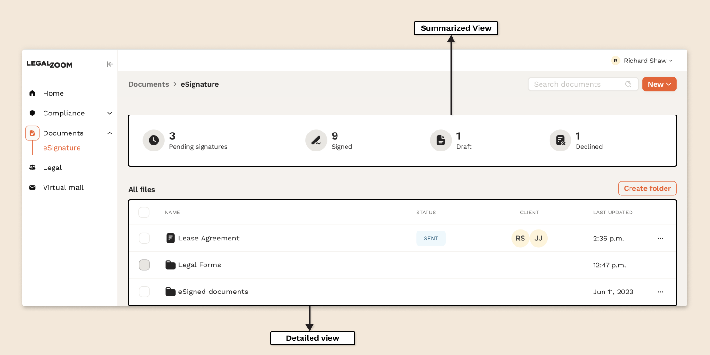Click the Documents file icon in sidebar
This screenshot has width=710, height=355.
pos(32,133)
